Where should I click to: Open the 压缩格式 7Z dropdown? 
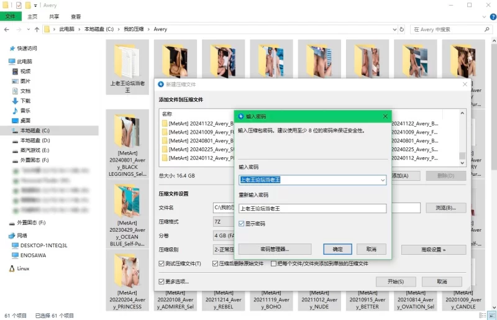click(x=224, y=222)
